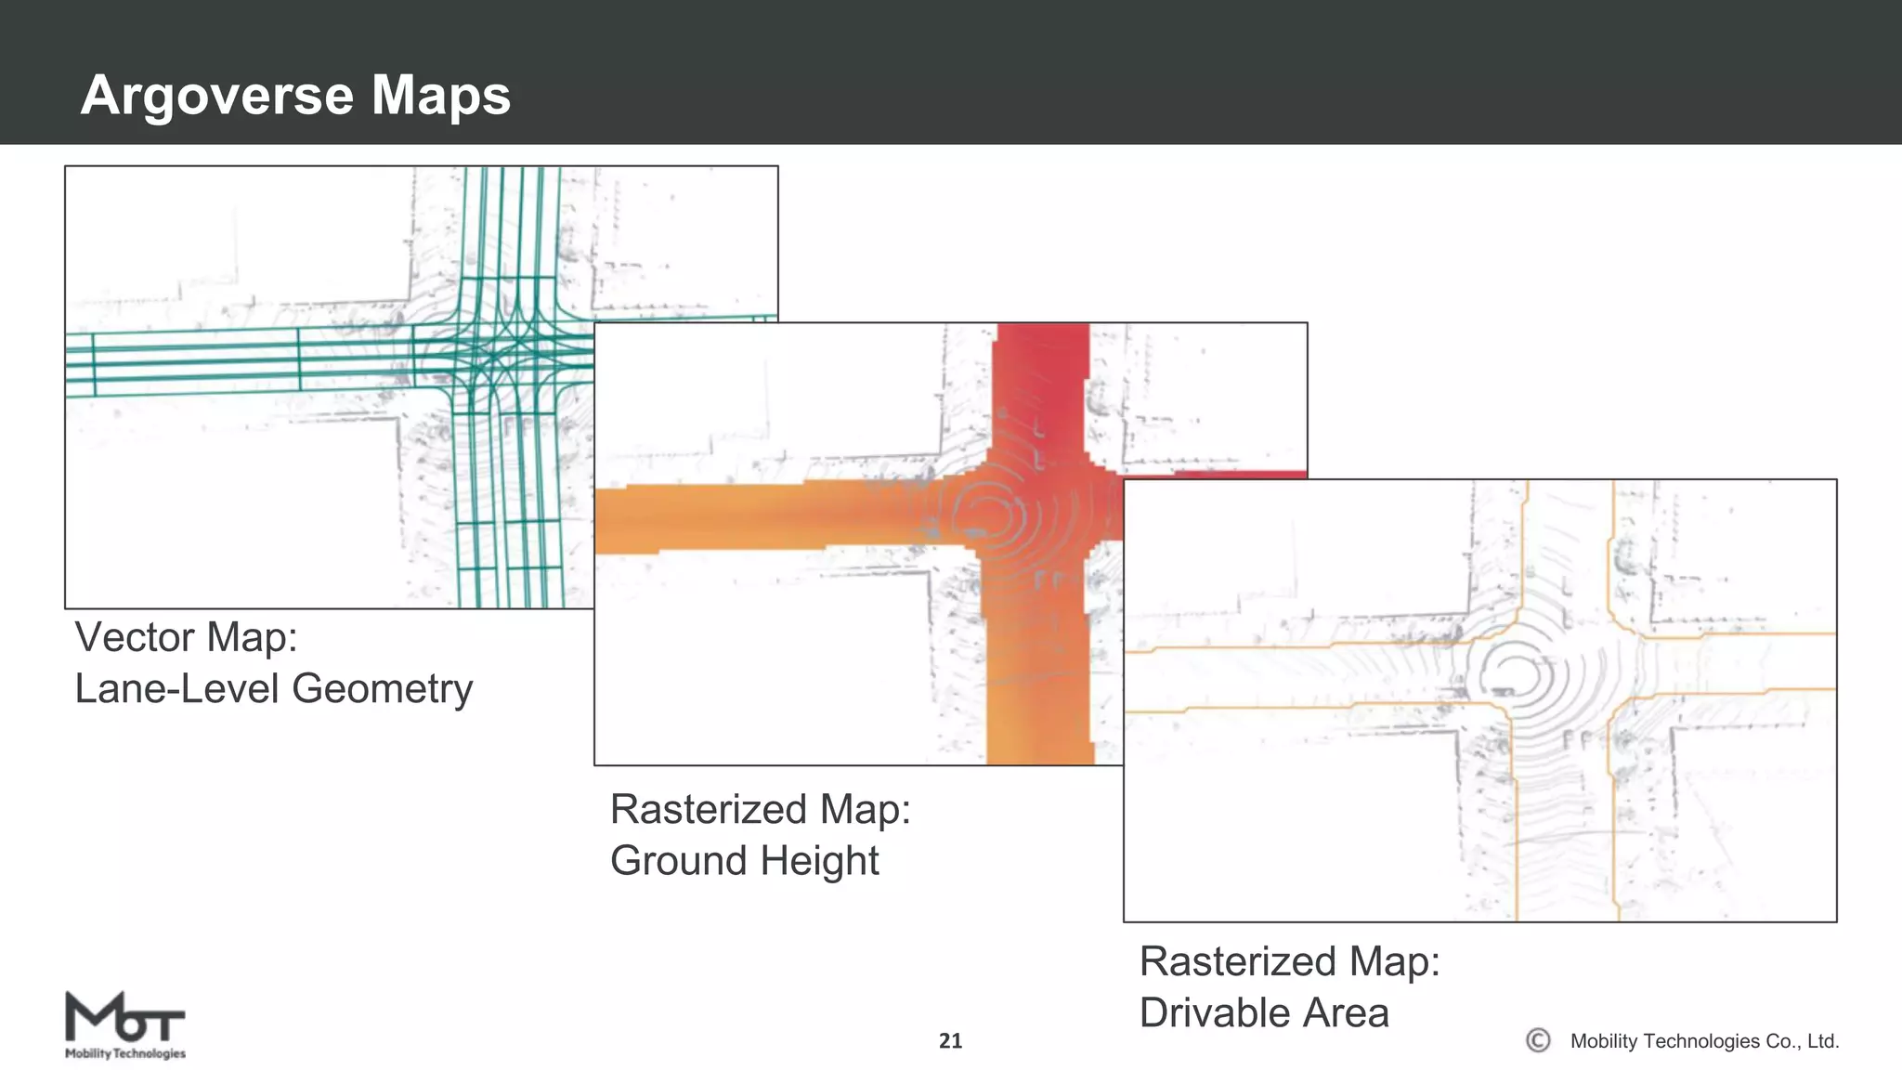Image resolution: width=1902 pixels, height=1070 pixels.
Task: Select the Drivable Area rasterized map image
Action: [1480, 700]
